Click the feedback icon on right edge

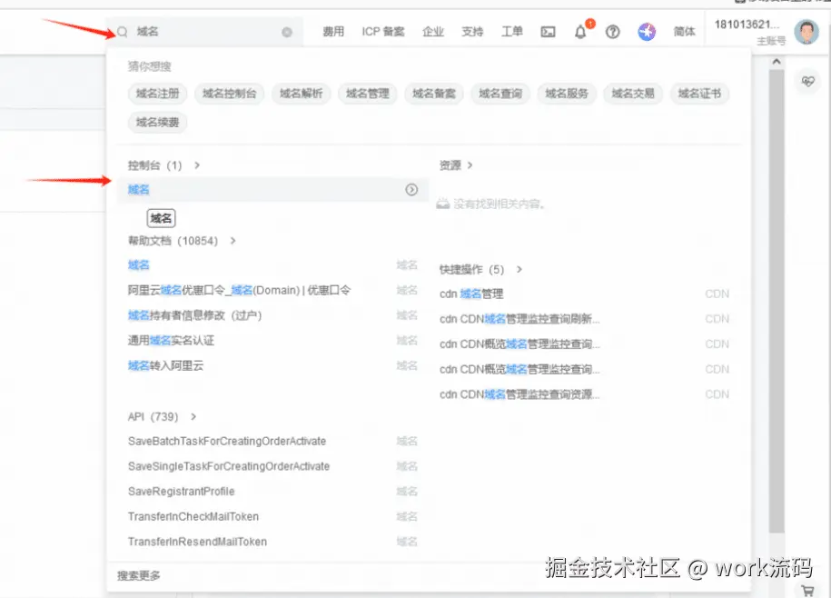(807, 81)
